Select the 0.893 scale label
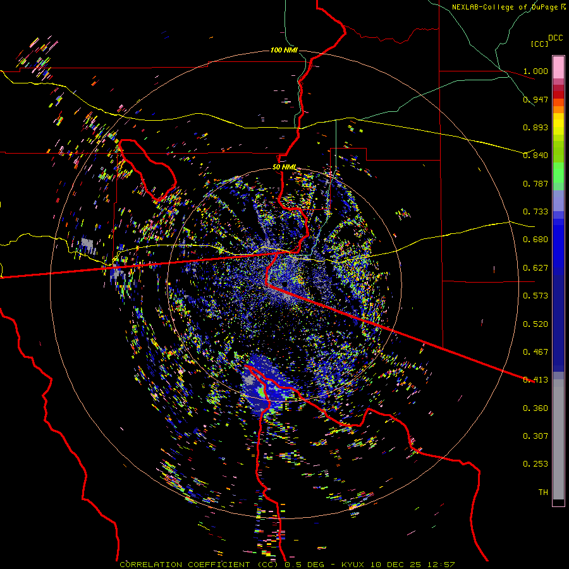 tap(535, 127)
